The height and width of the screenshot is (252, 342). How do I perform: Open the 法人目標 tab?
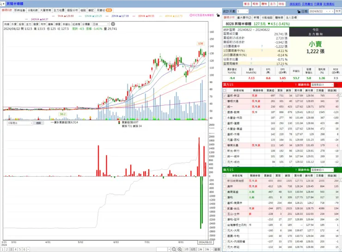291,18
